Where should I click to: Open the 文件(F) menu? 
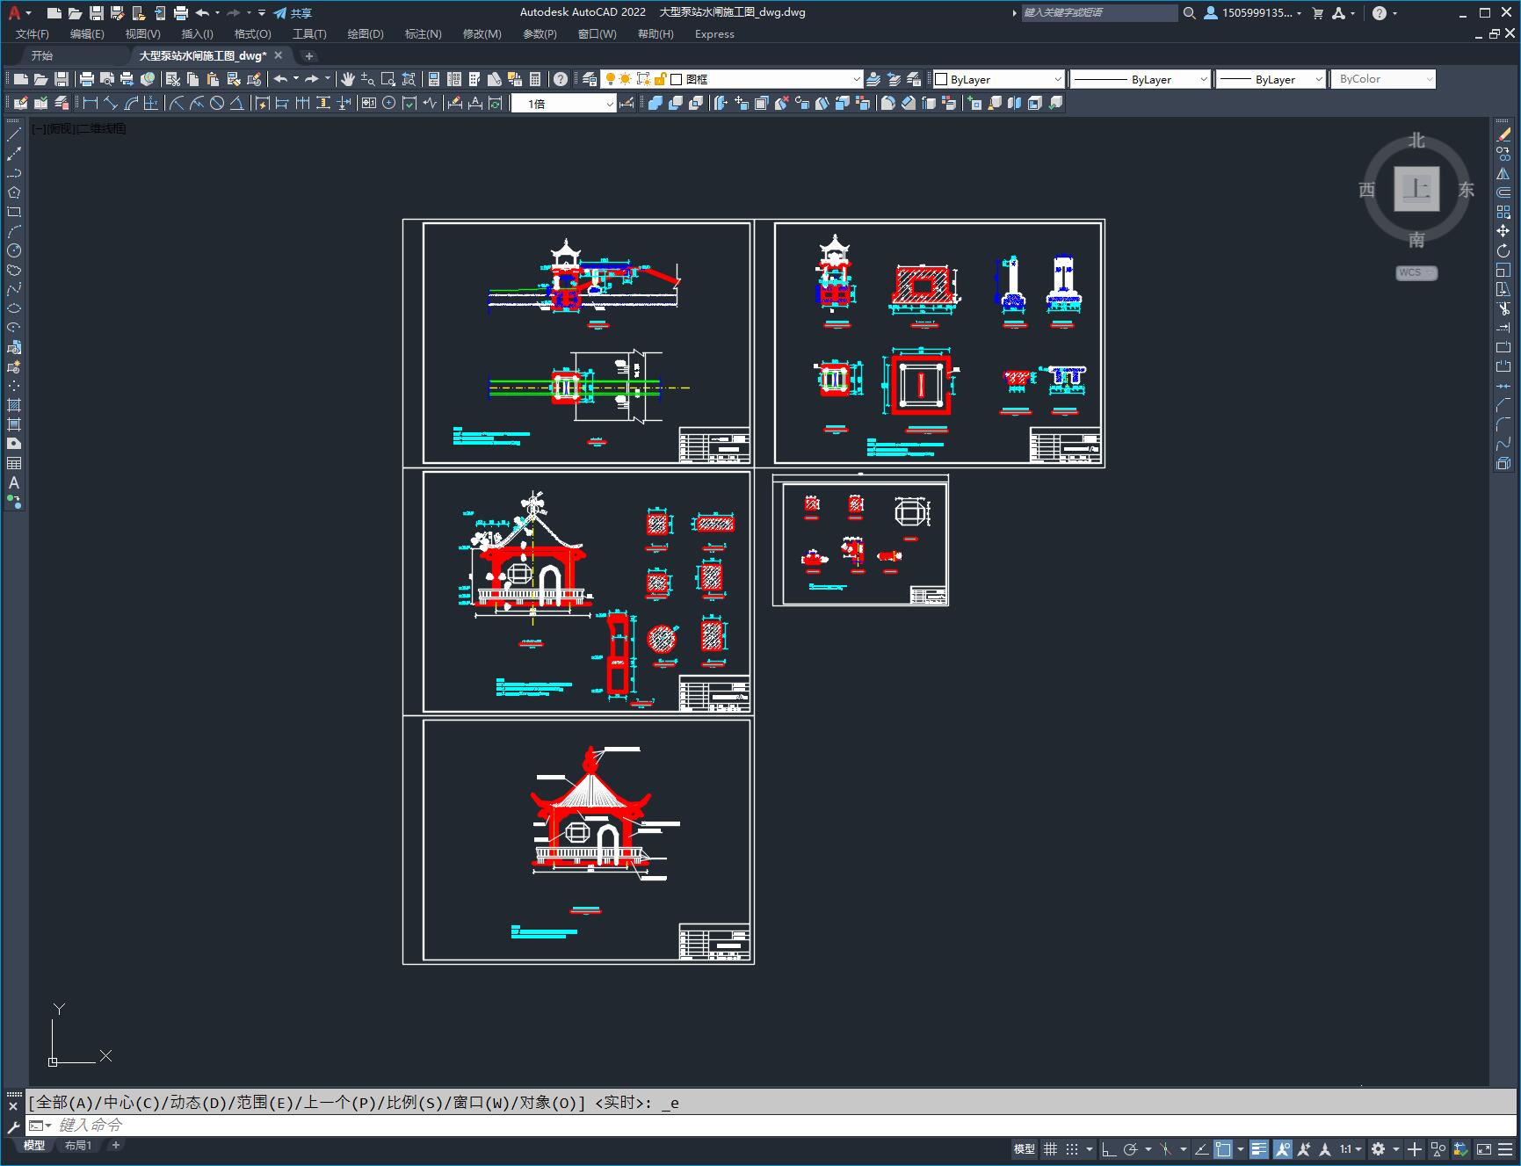tap(33, 34)
